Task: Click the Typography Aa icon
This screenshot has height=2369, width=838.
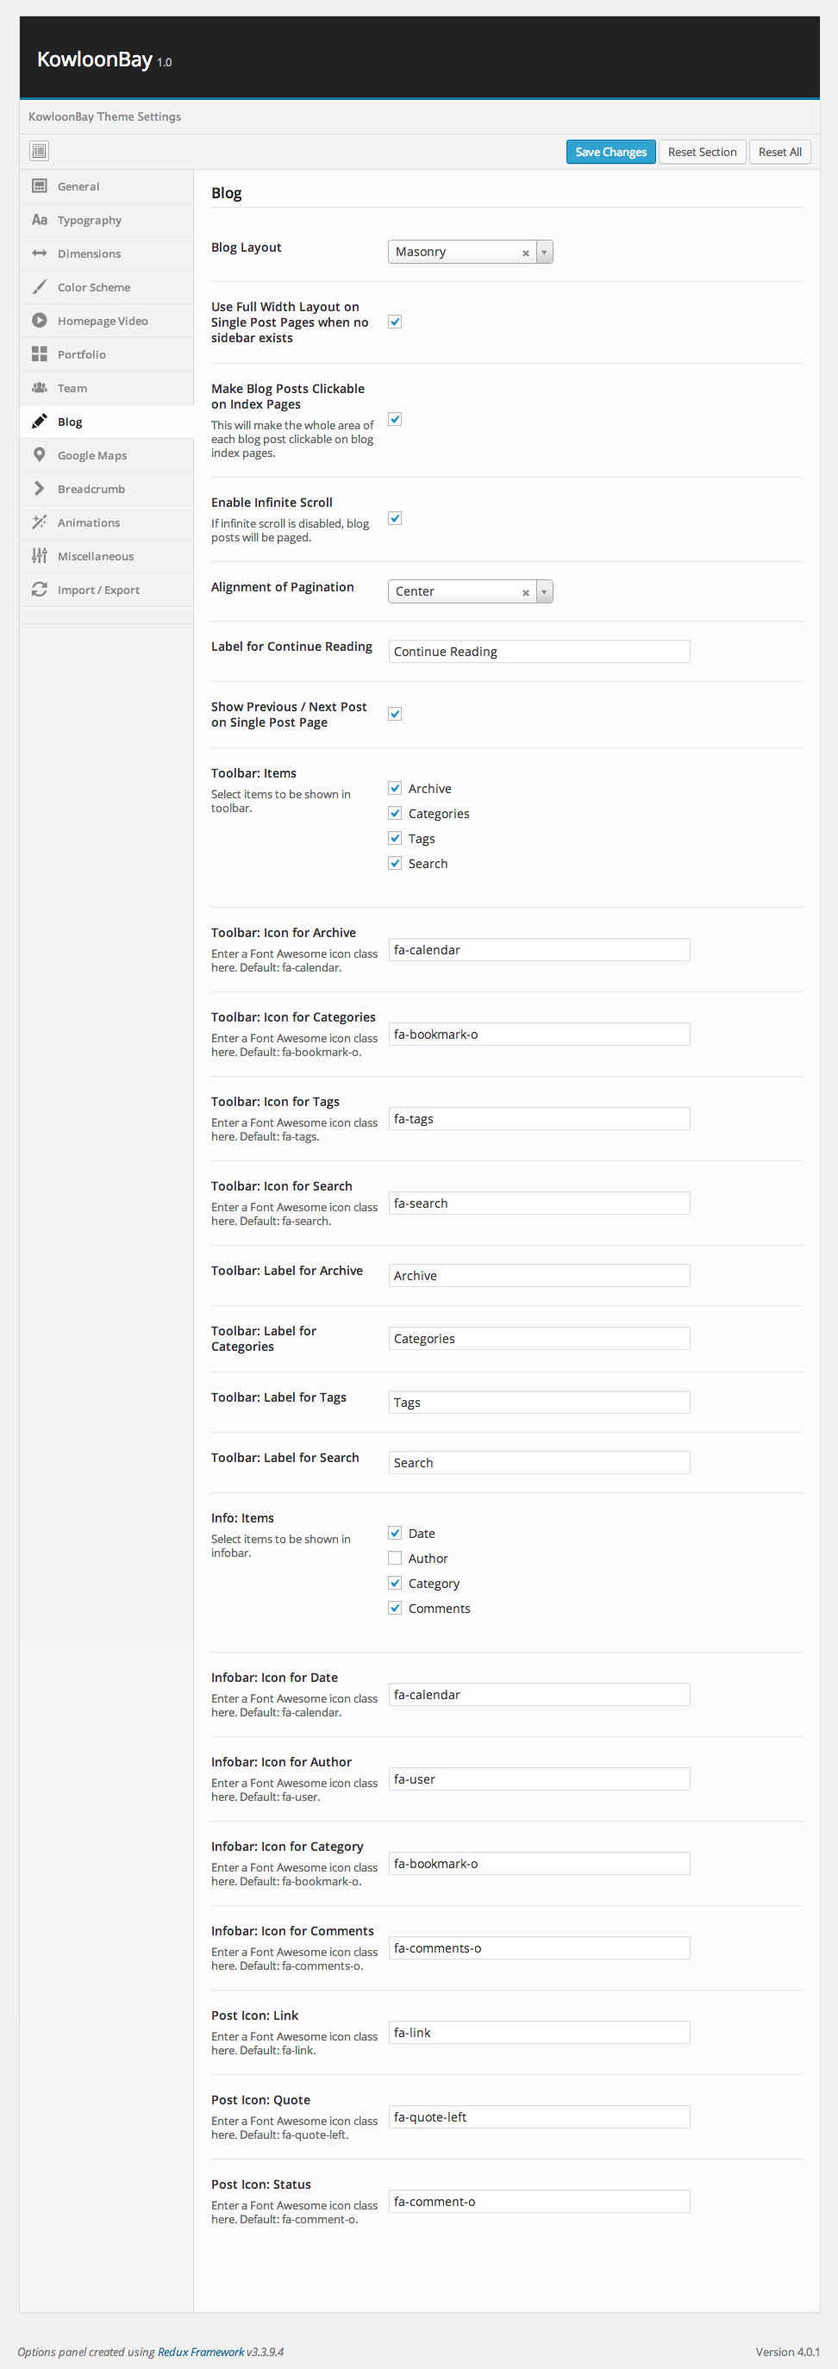Action: coord(40,220)
